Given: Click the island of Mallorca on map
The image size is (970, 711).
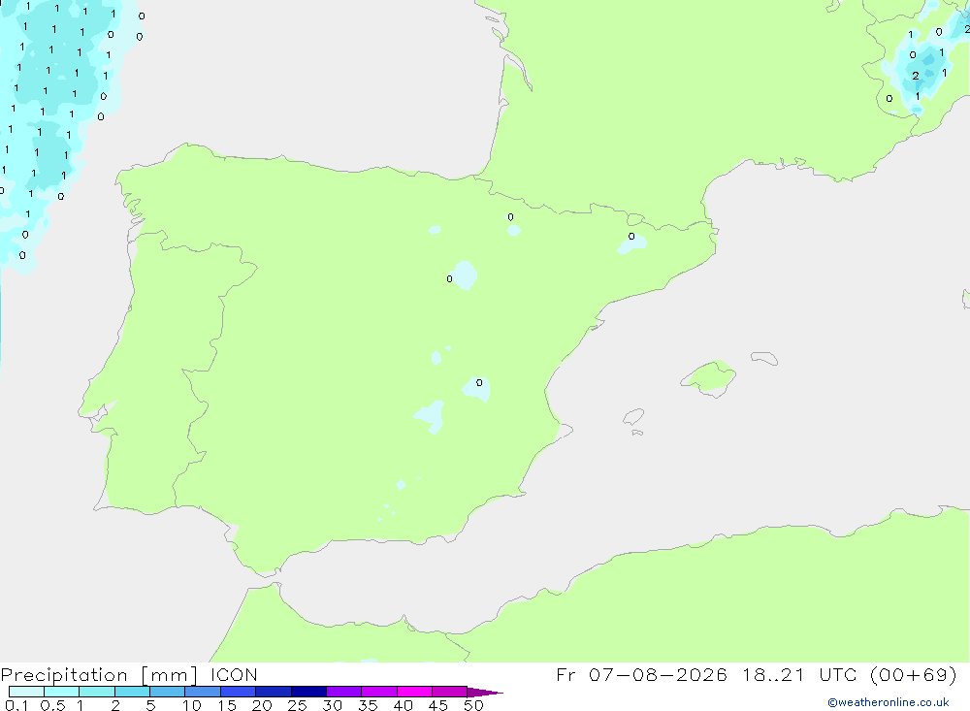Looking at the screenshot, I should (x=709, y=377).
